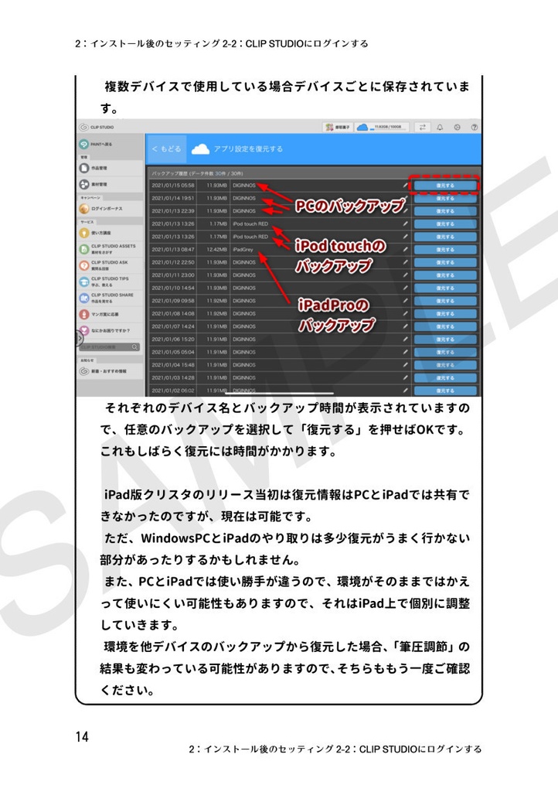The height and width of the screenshot is (792, 558).
Task: Open the マンガ賞に応募 sidebar item
Action: 110,314
